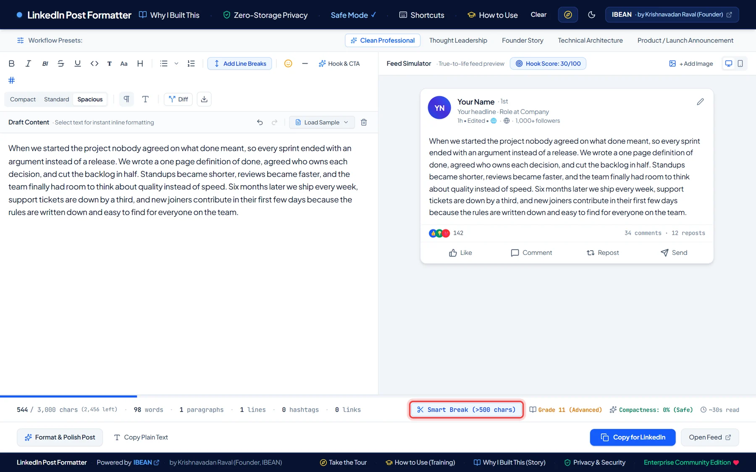Click Format & Polish Post button
The width and height of the screenshot is (756, 472).
tap(60, 437)
